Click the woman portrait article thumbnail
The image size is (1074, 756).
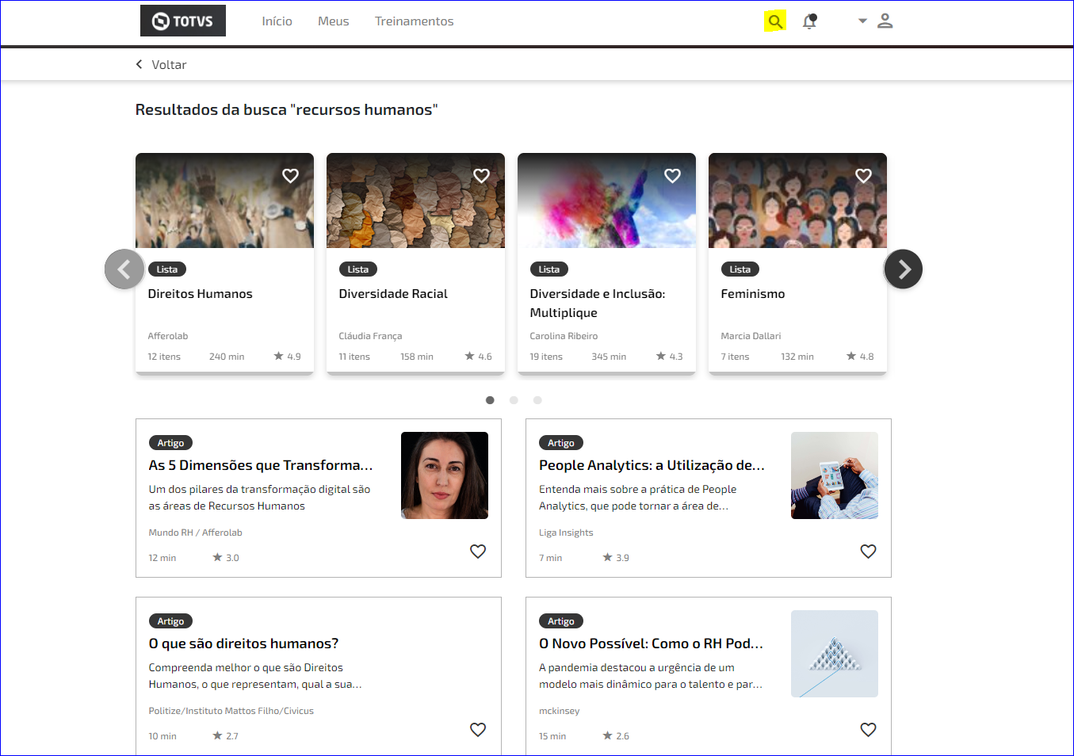tap(445, 475)
